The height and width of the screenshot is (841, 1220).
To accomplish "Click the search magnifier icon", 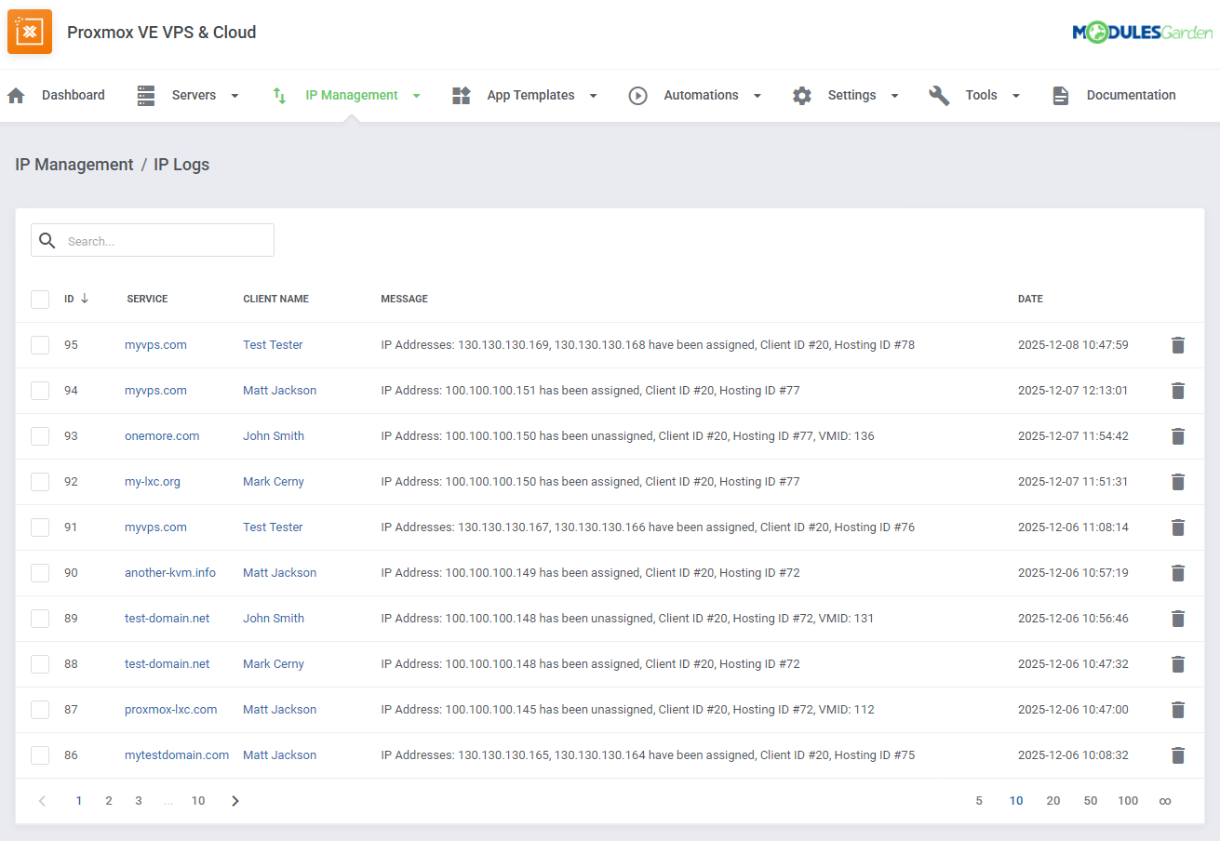I will pos(47,241).
